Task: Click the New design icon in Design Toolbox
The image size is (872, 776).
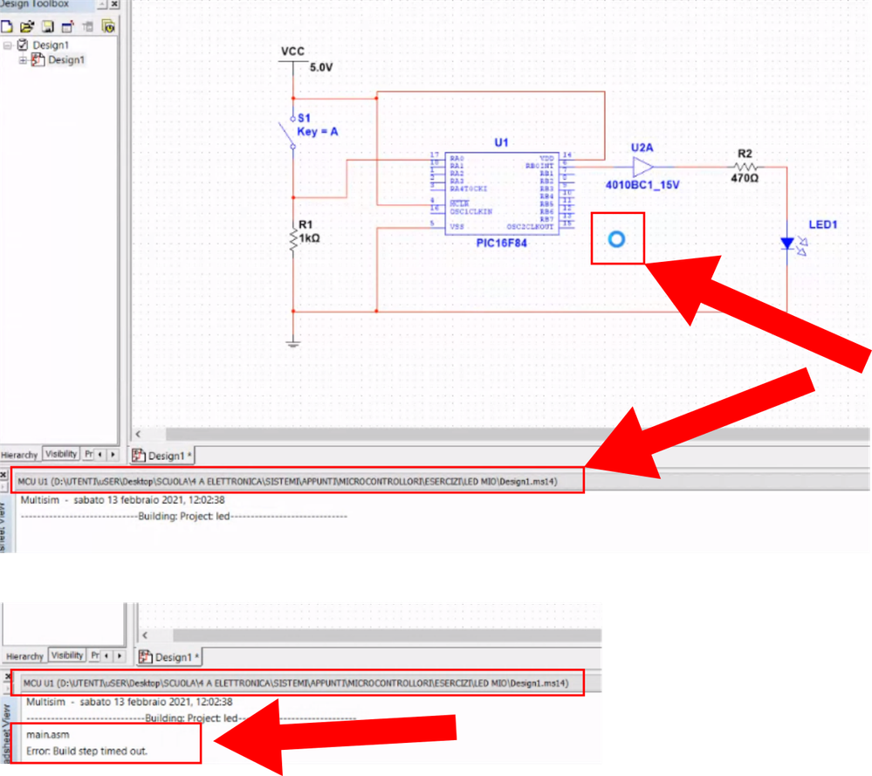Action: (7, 26)
